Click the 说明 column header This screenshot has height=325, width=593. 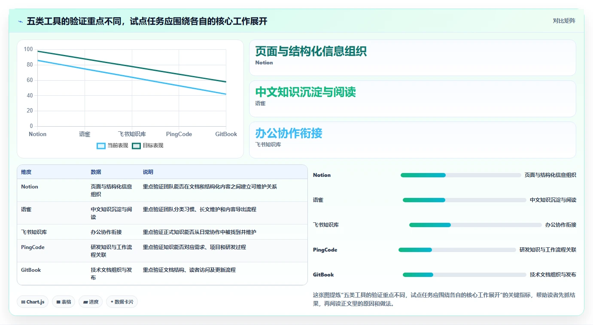[x=148, y=172]
